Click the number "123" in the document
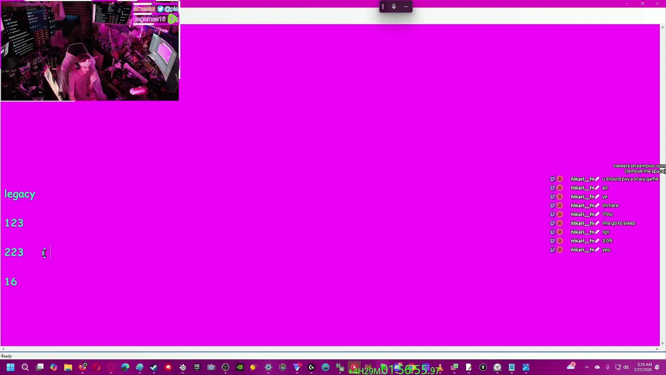 [x=14, y=223]
